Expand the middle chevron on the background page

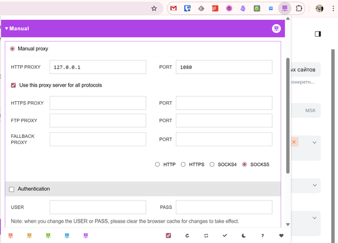point(315,185)
